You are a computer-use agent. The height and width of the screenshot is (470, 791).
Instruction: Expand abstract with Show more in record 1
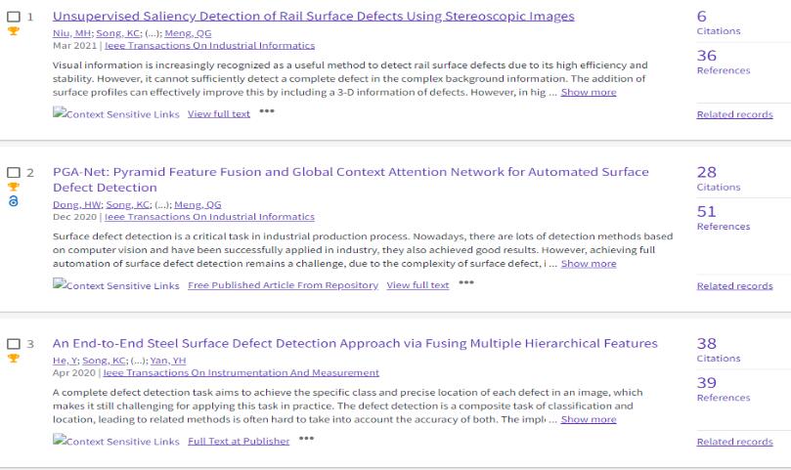(x=588, y=92)
